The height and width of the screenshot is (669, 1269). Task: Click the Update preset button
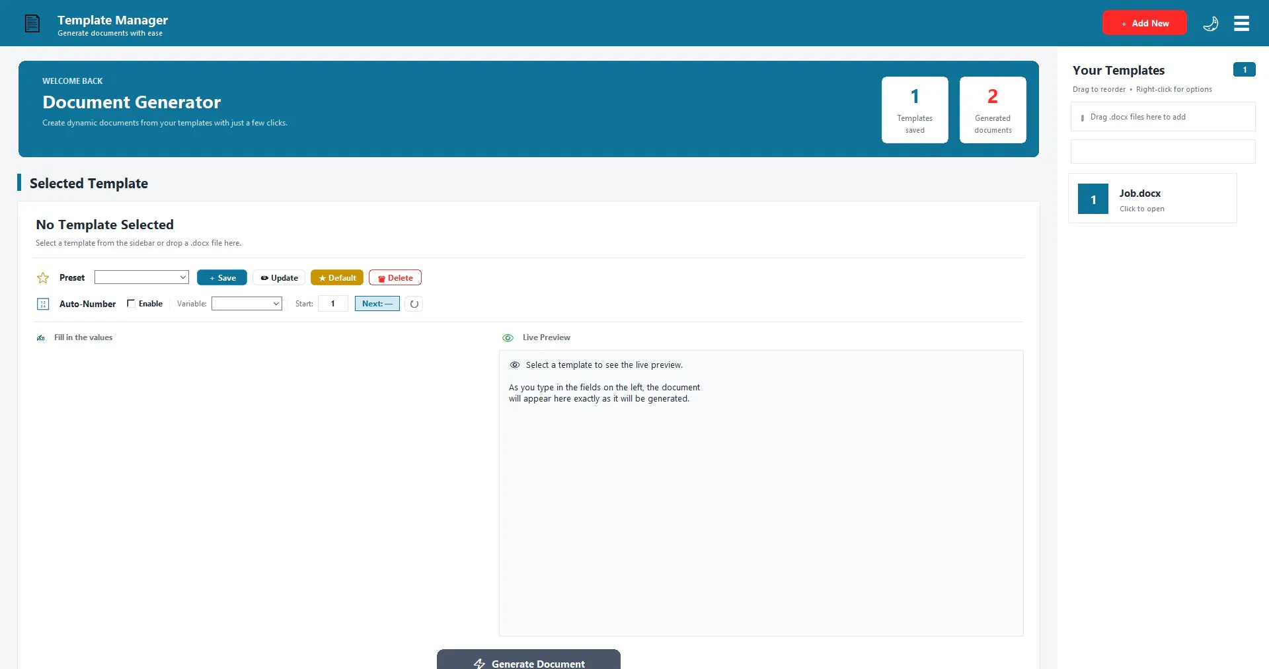coord(279,278)
